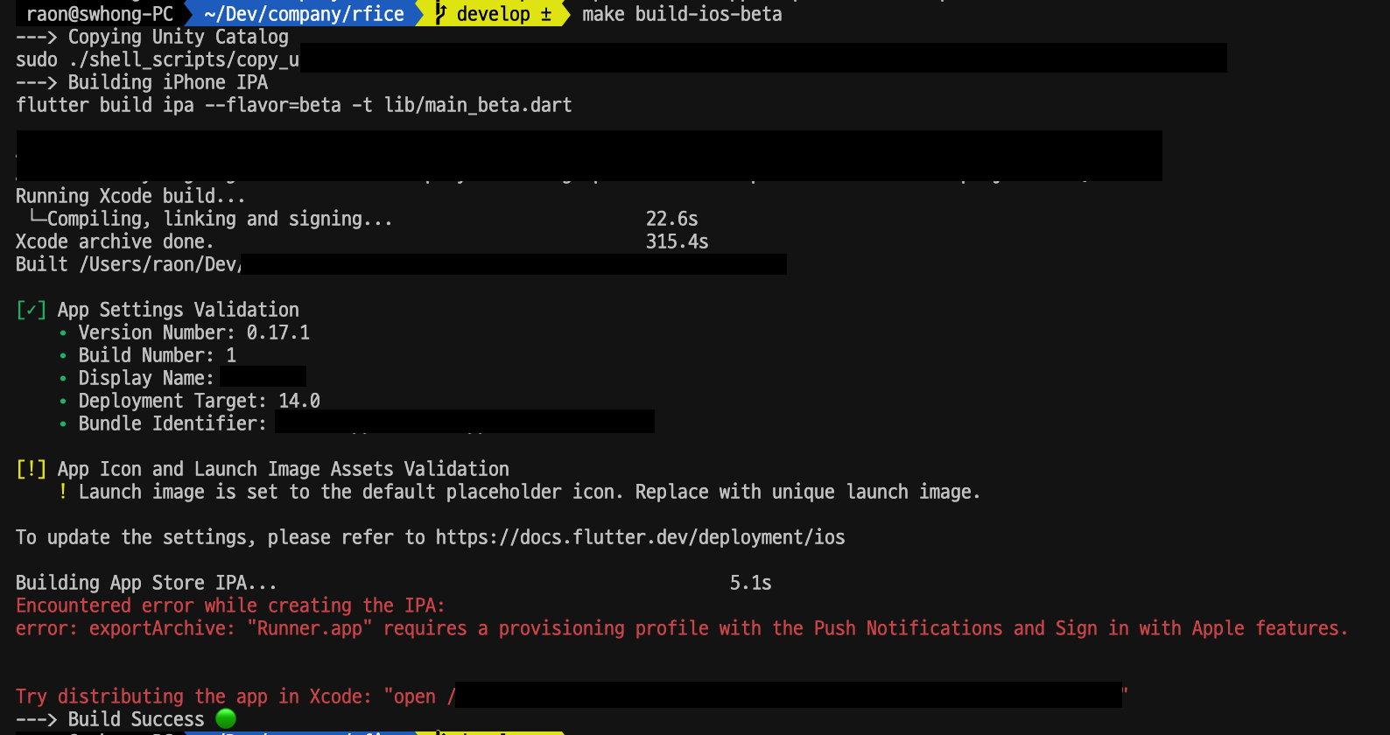Click the 'Build Success' text
The image size is (1390, 735).
pos(137,719)
